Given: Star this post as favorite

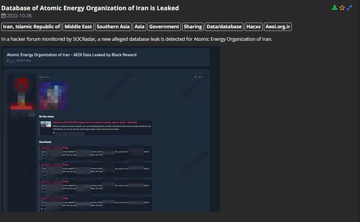Looking at the screenshot, I should 342,8.
